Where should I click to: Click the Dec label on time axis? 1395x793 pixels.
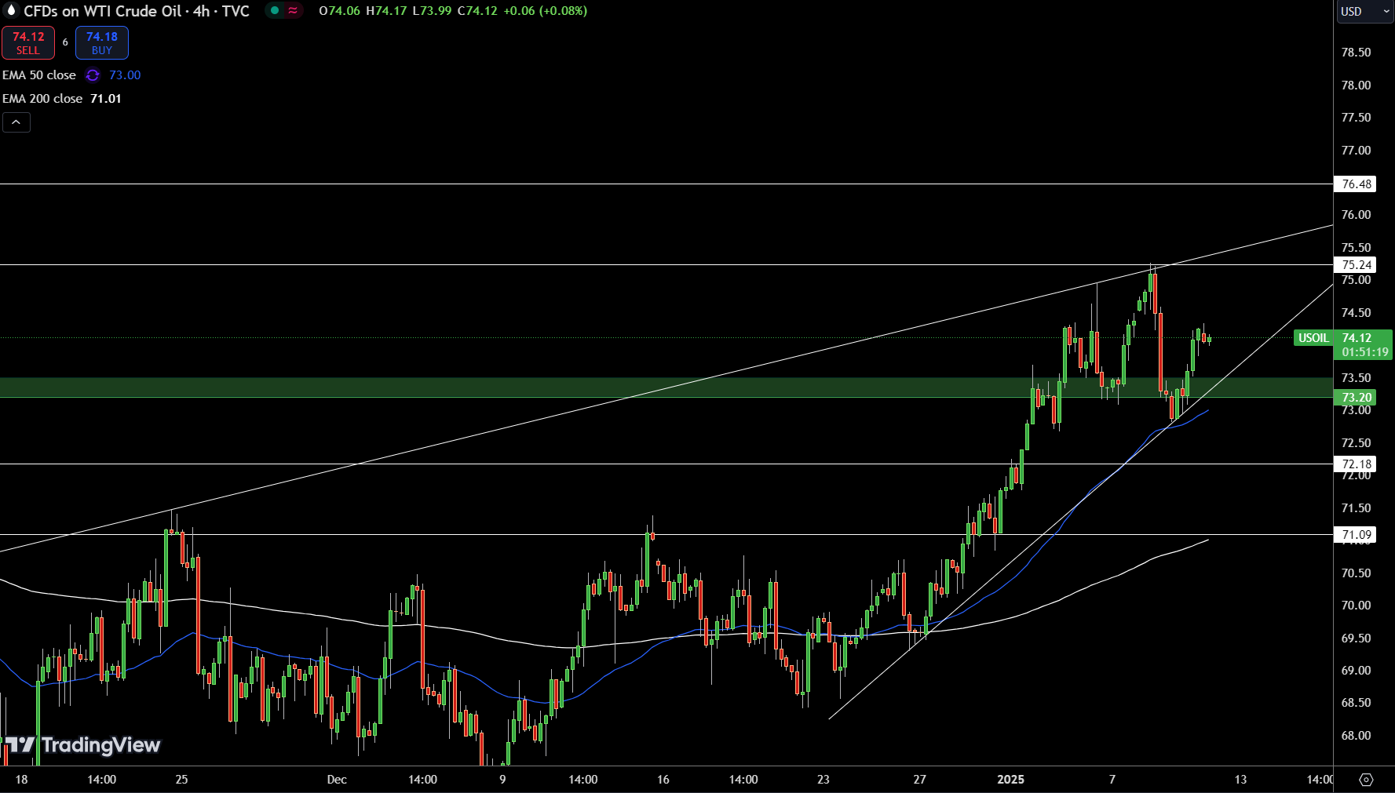pyautogui.click(x=337, y=780)
